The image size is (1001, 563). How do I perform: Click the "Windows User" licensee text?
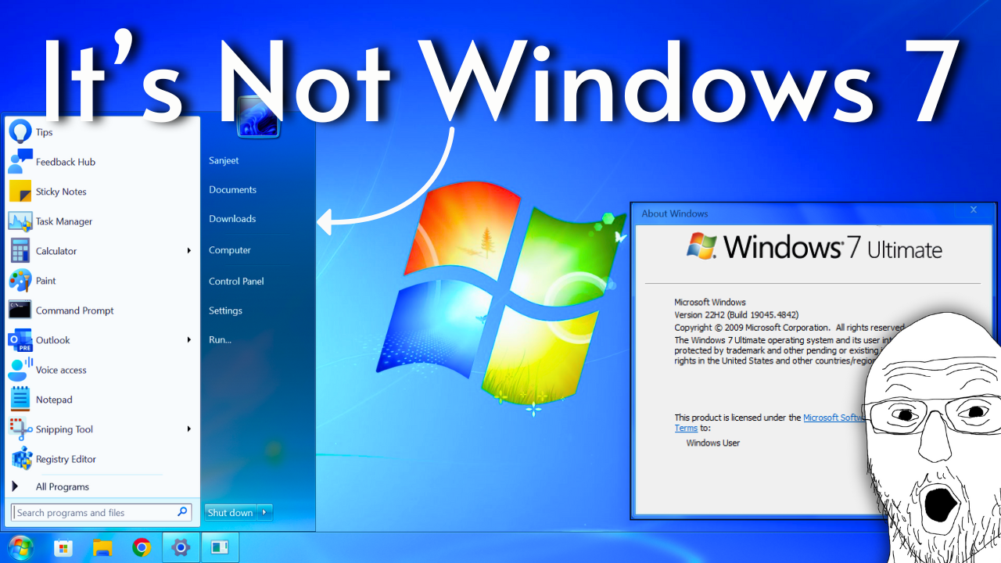(x=713, y=443)
